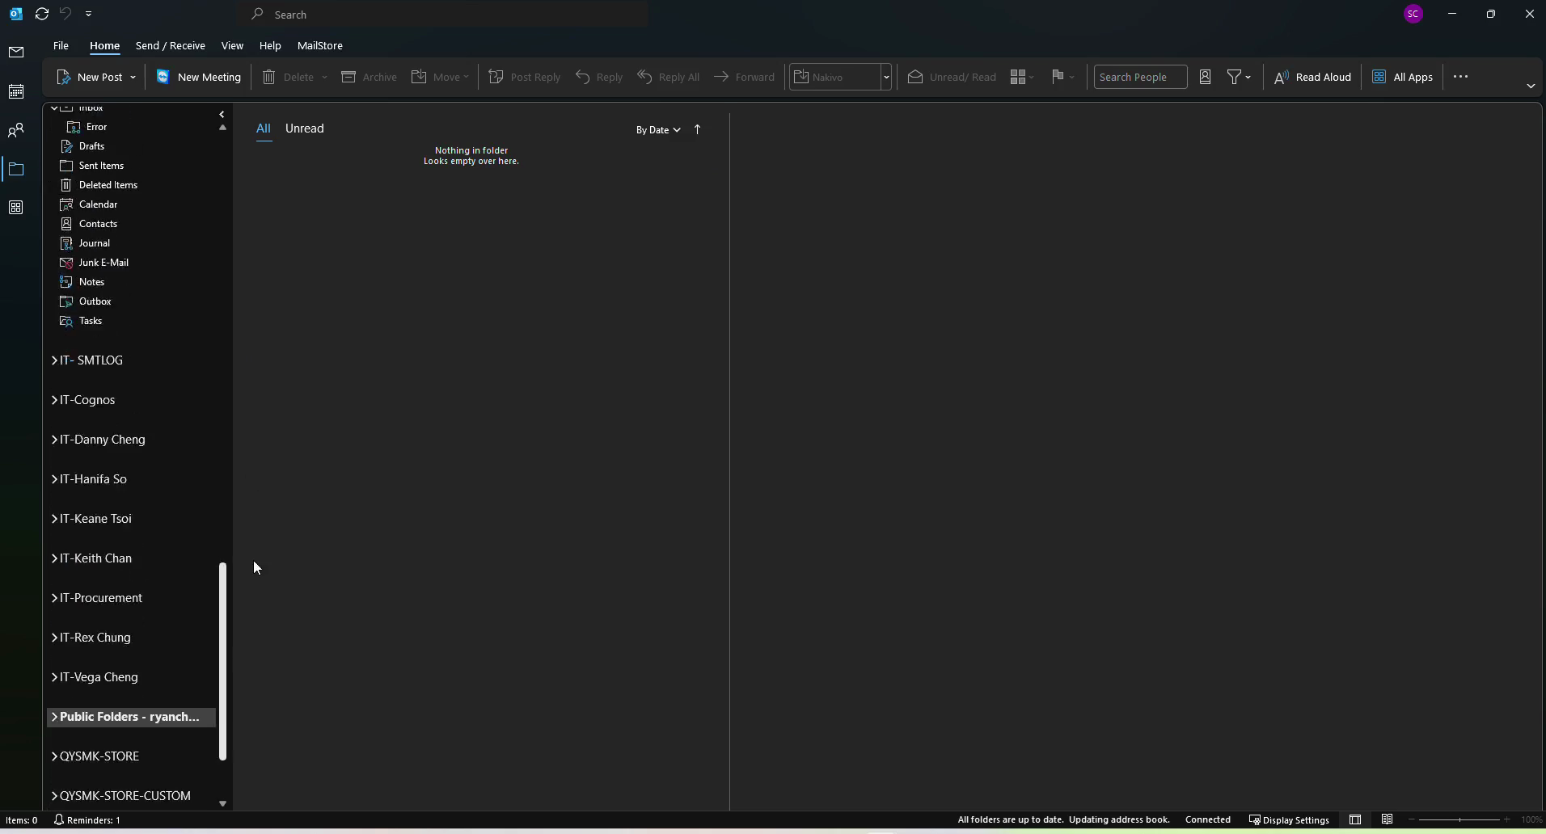
Task: Open the Deleted Items folder
Action: tap(108, 185)
